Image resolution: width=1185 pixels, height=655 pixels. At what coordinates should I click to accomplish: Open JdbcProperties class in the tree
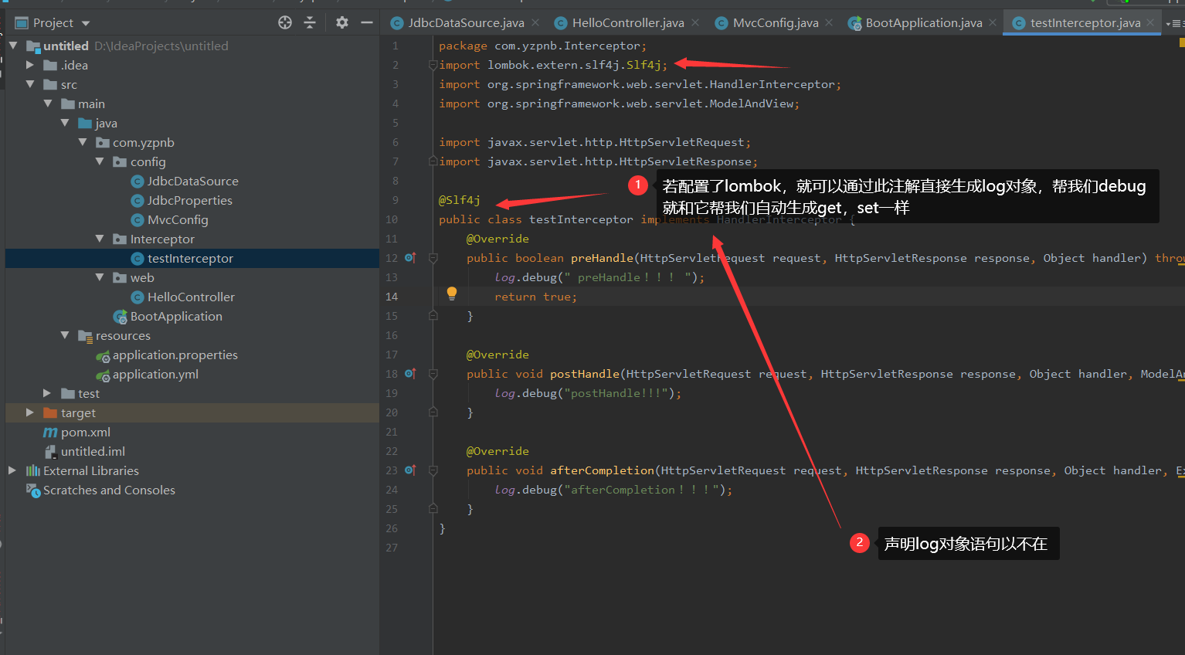(x=189, y=200)
